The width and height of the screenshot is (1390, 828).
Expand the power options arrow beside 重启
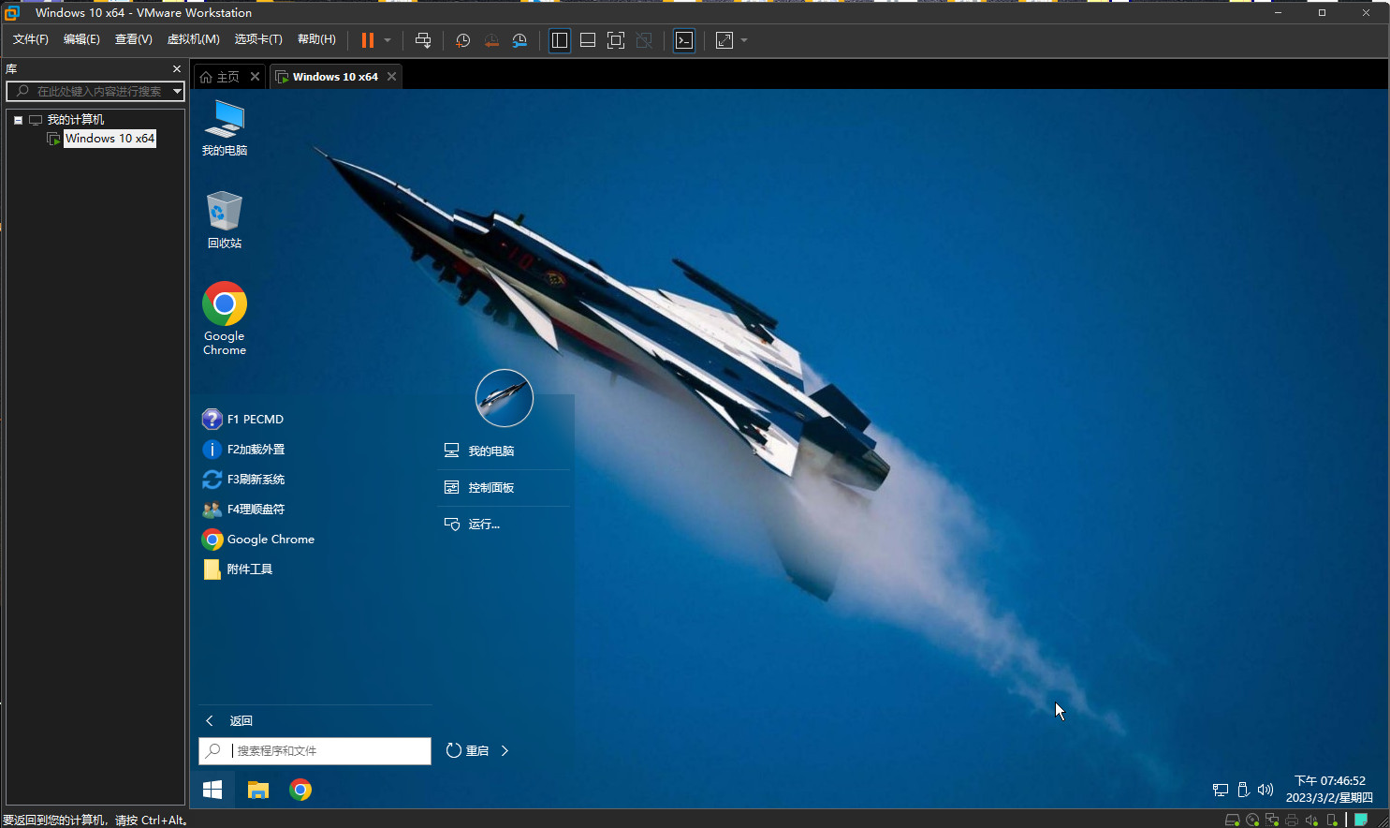pyautogui.click(x=505, y=751)
